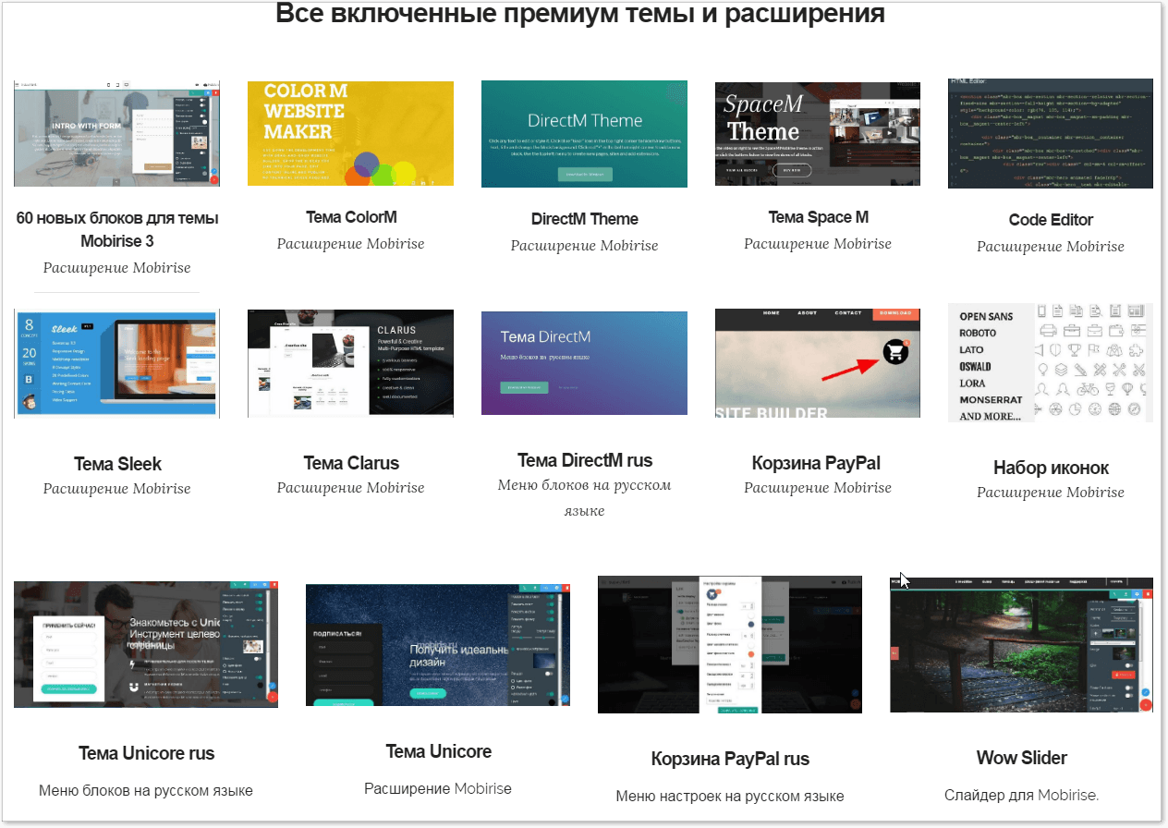Open the teal DirectM Theme thumbnail
This screenshot has height=828, width=1168.
[584, 134]
